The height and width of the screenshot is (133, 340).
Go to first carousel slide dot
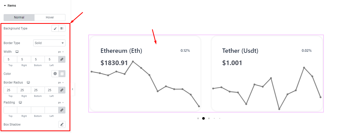tap(198, 118)
